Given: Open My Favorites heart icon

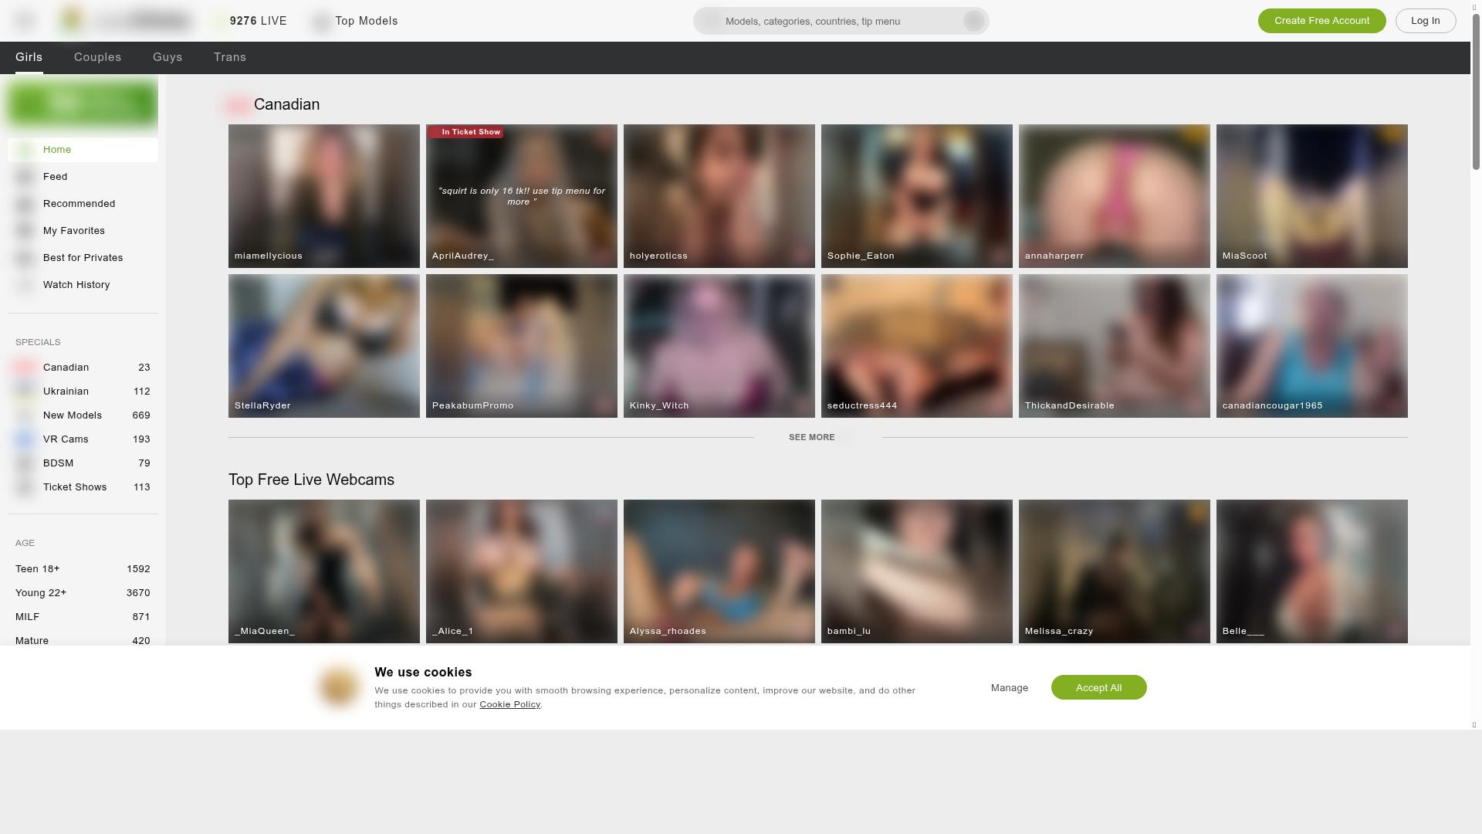Looking at the screenshot, I should 25,231.
